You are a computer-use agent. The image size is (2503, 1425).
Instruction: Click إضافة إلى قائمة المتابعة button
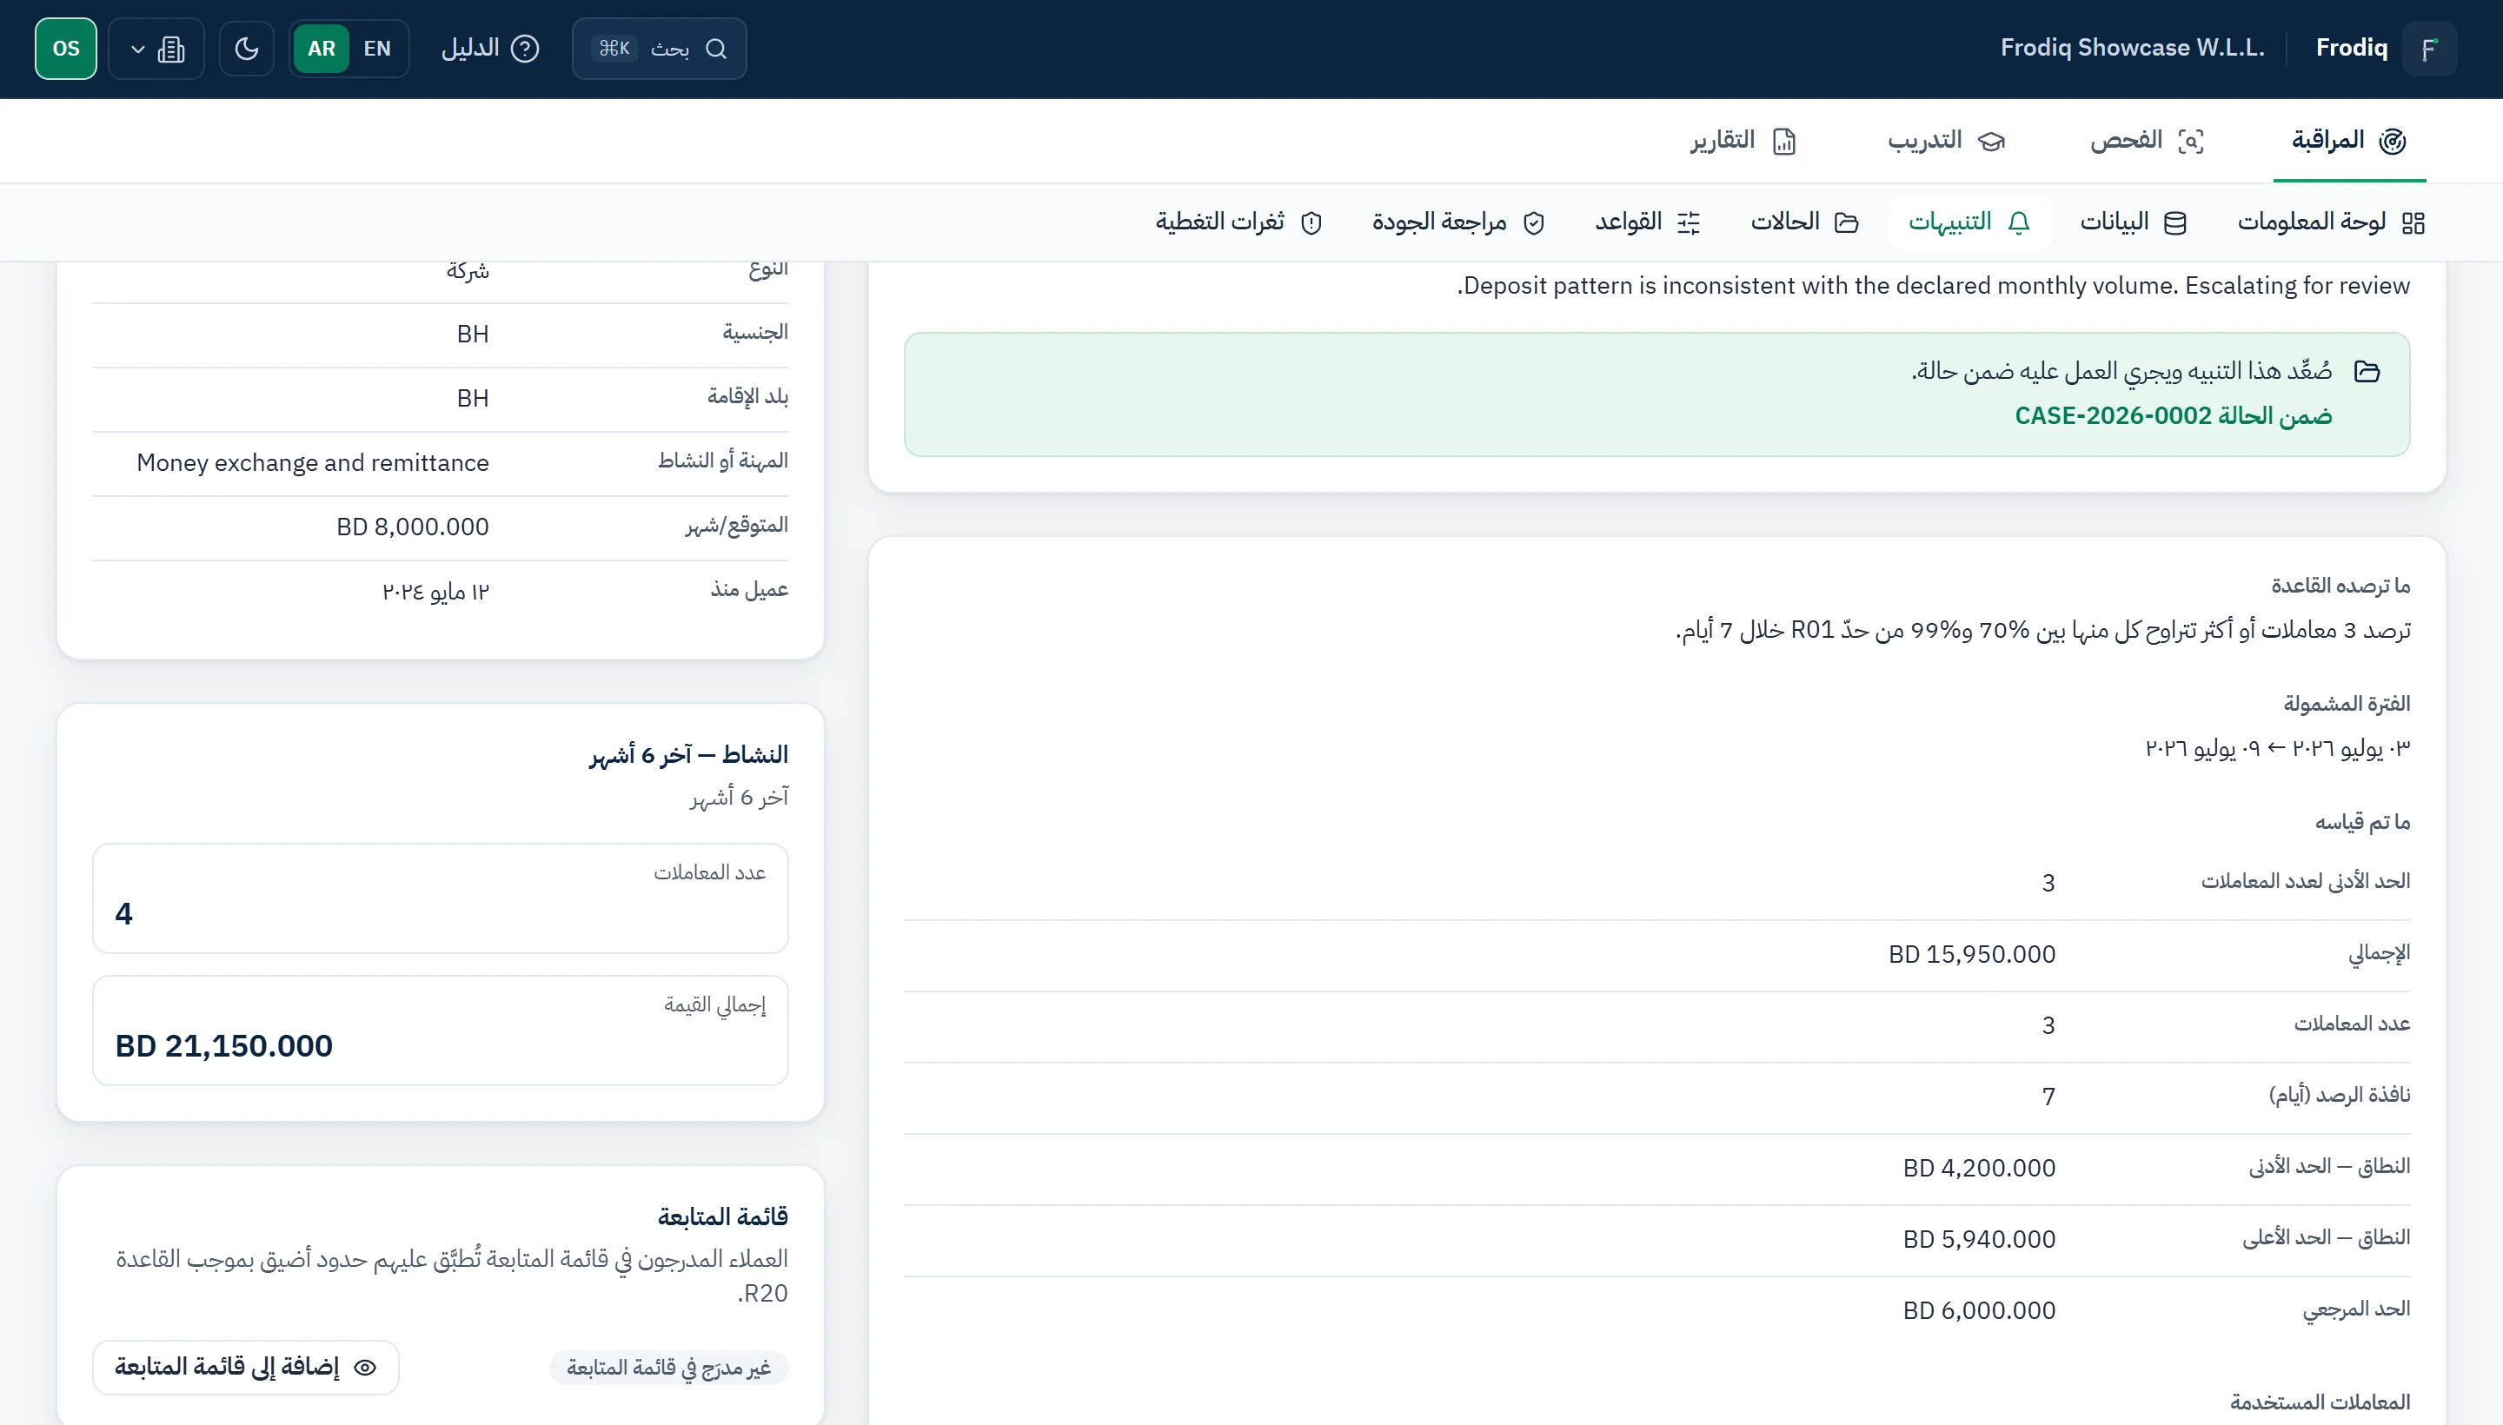pyautogui.click(x=246, y=1366)
